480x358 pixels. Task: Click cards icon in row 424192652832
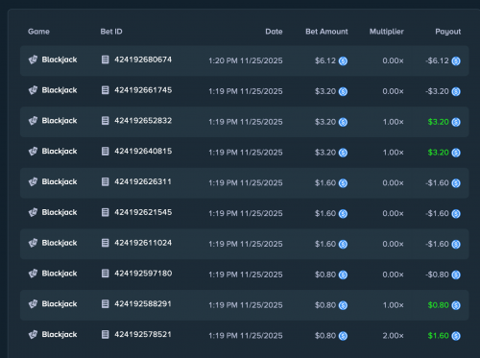[x=33, y=121]
